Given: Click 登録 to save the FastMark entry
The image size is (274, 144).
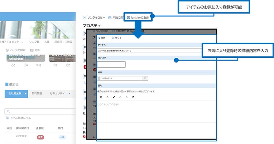Looking at the screenshot, I should click(102, 38).
